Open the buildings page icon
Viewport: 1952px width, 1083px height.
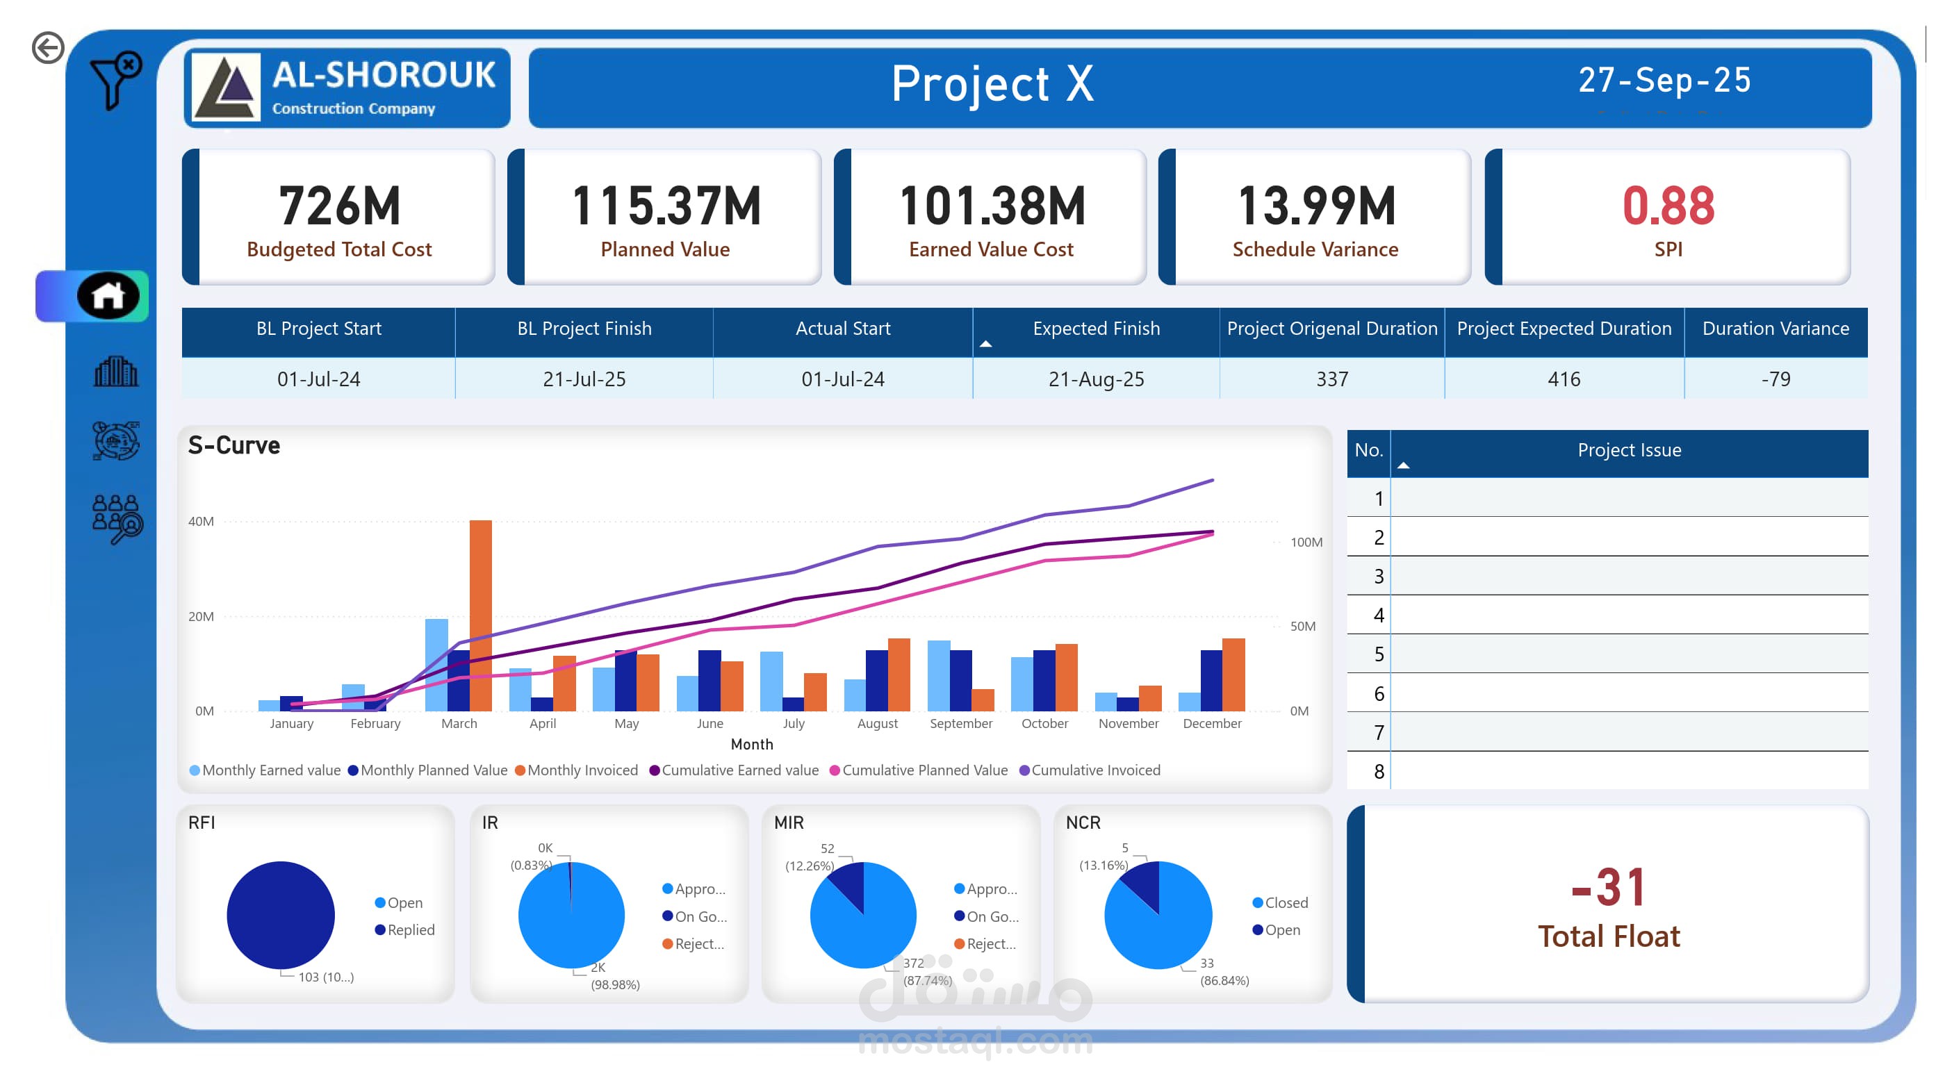[115, 372]
